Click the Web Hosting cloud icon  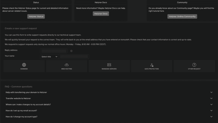[x=66, y=65]
